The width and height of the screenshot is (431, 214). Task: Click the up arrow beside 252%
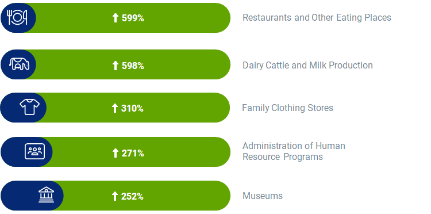(x=115, y=196)
